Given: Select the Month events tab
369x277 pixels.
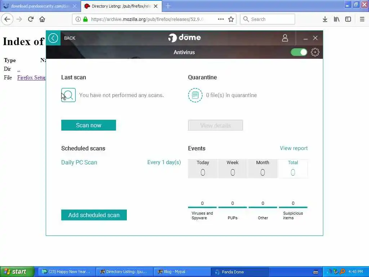Looking at the screenshot, I should click(x=262, y=168).
